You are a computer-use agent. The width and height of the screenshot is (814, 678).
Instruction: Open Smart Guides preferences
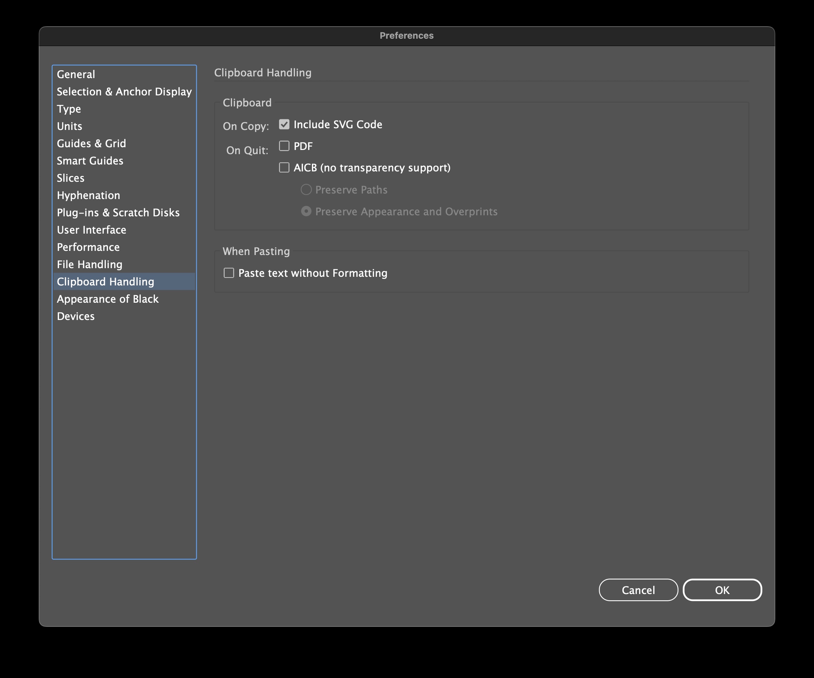coord(90,161)
